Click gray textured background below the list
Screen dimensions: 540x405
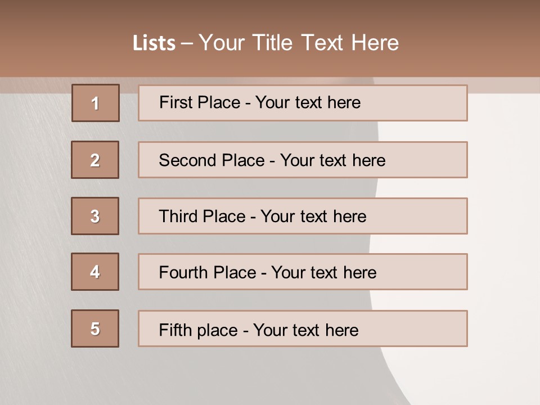pyautogui.click(x=225, y=377)
